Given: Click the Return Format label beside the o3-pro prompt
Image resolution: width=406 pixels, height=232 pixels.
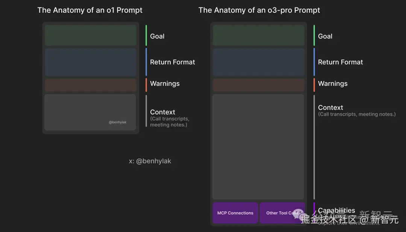Looking at the screenshot, I should pyautogui.click(x=340, y=62).
